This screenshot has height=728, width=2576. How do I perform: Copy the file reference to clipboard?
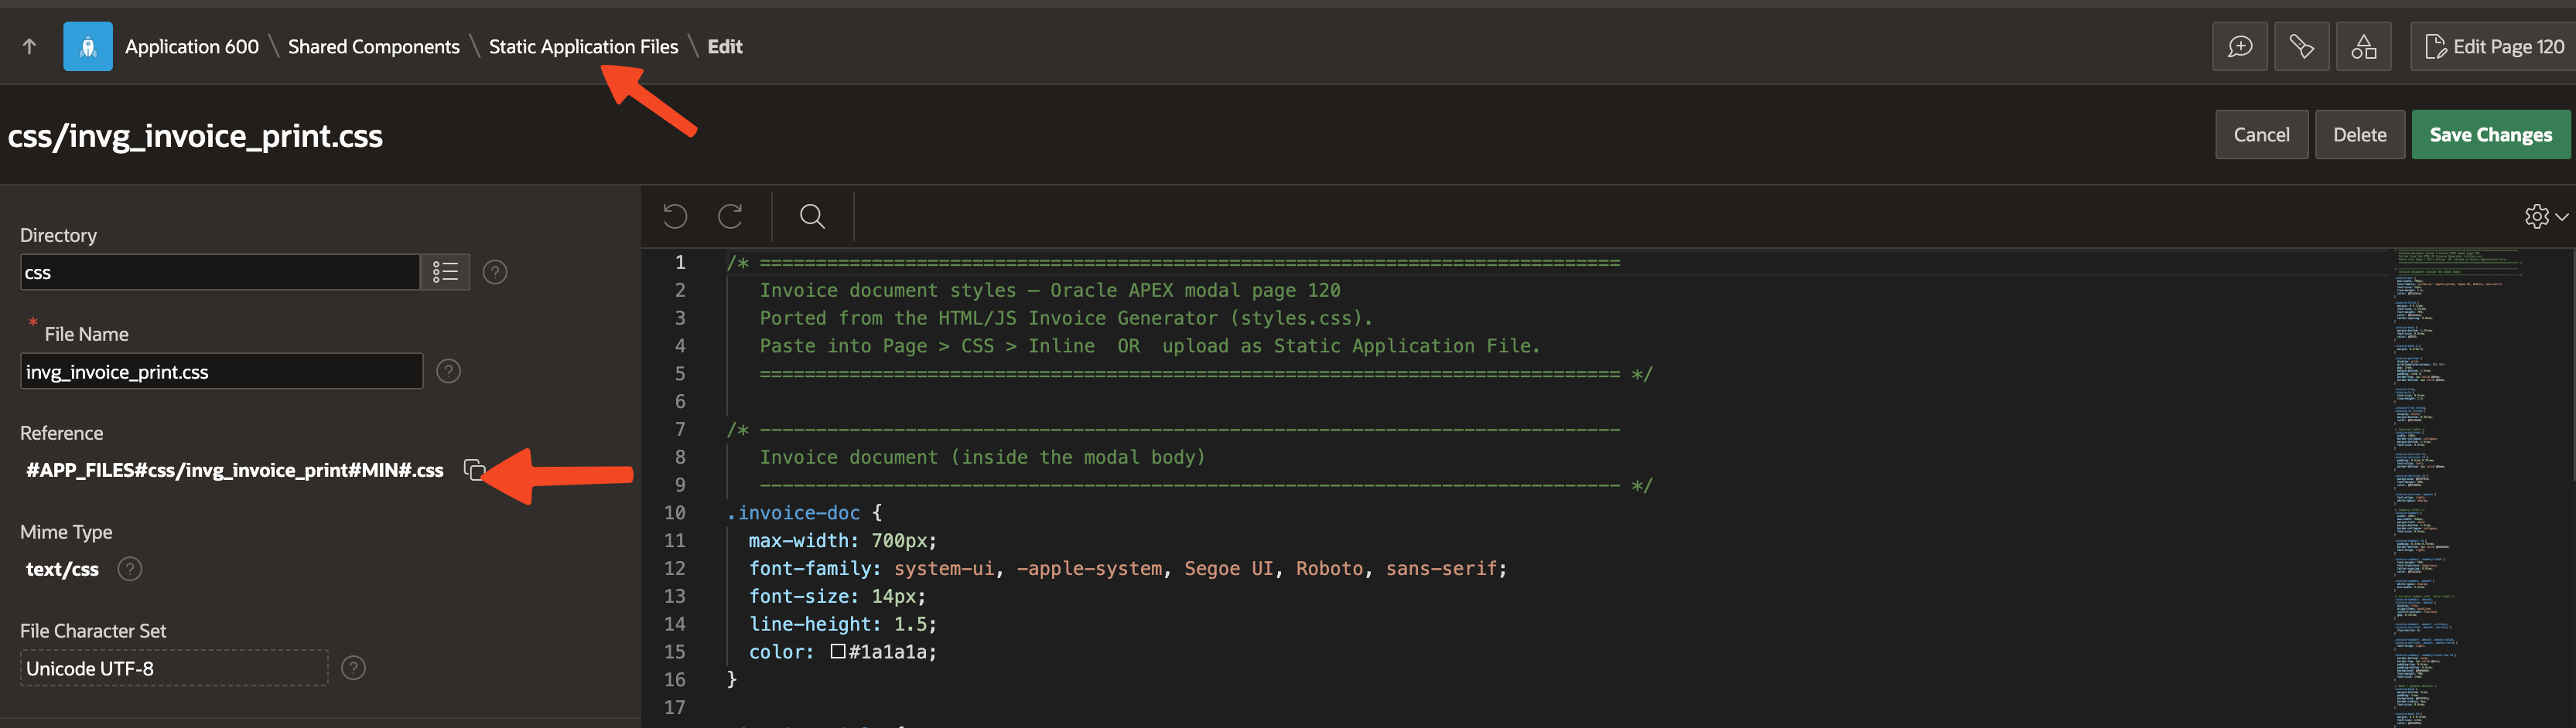[x=474, y=469]
